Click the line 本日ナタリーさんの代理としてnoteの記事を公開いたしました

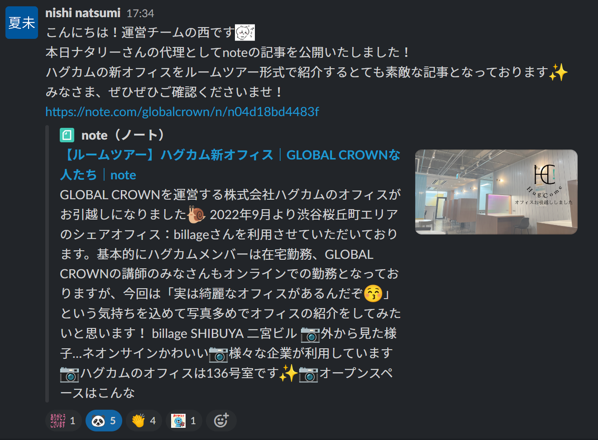(227, 52)
